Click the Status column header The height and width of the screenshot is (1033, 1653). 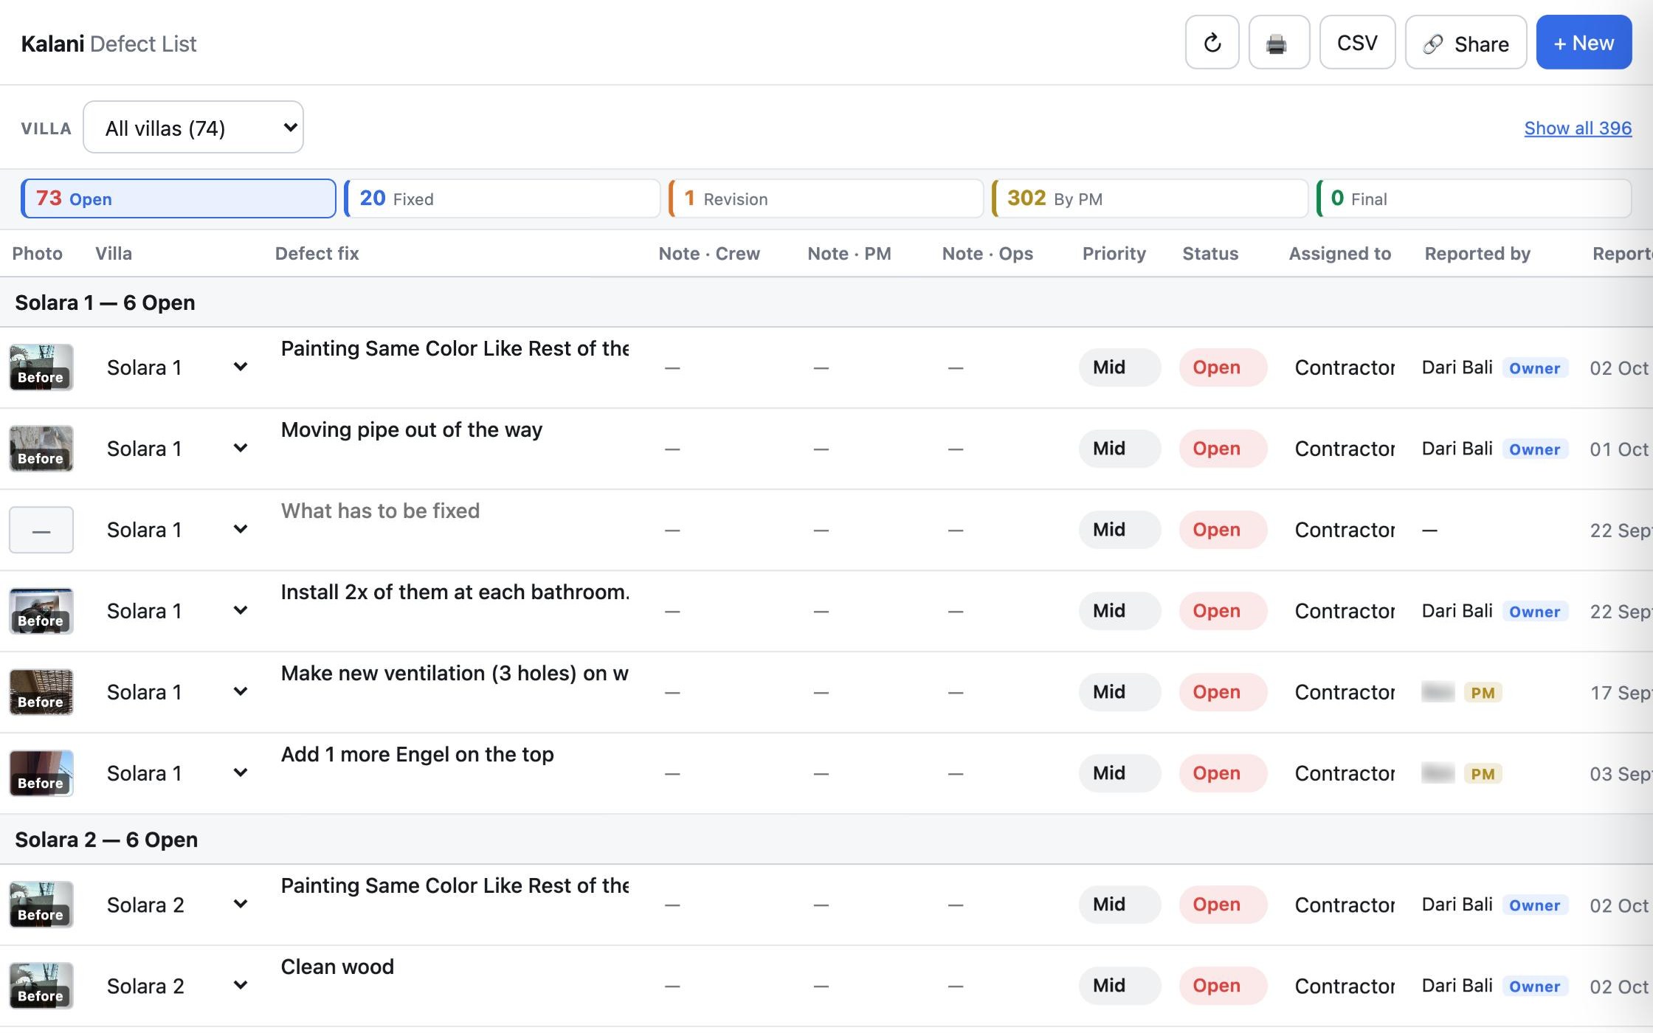[1210, 253]
